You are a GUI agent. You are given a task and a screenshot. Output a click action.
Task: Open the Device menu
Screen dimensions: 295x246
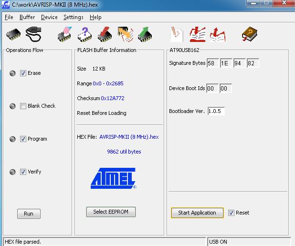pos(49,17)
